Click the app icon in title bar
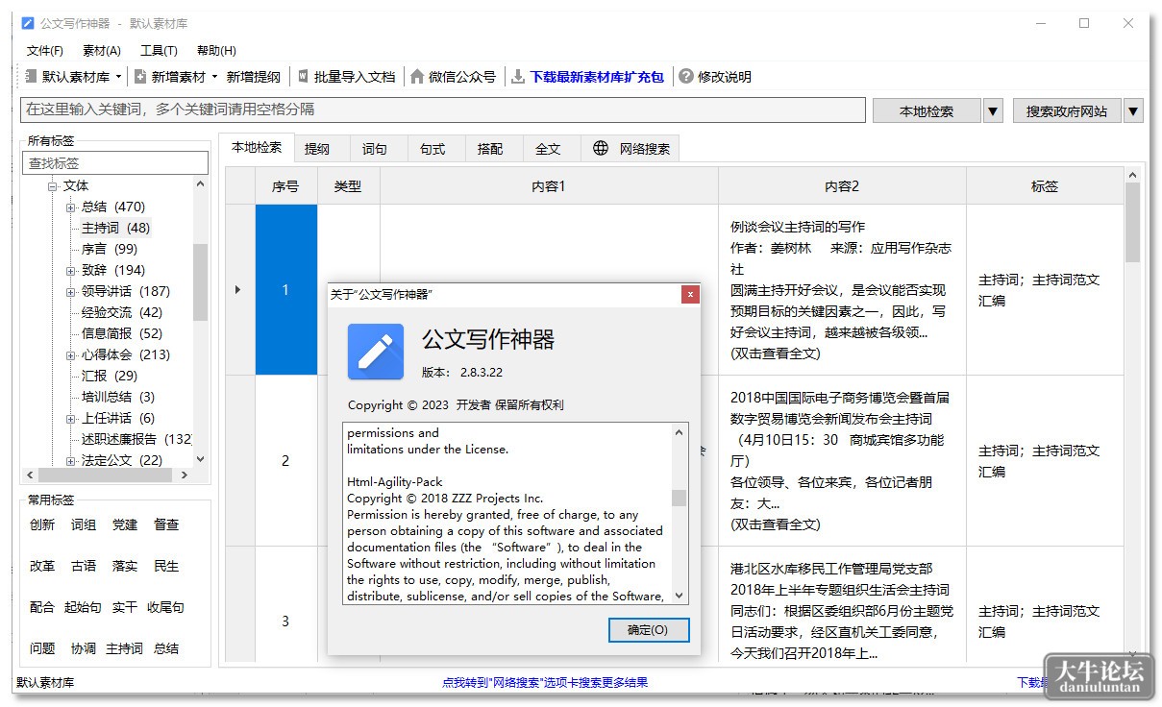 (27, 23)
